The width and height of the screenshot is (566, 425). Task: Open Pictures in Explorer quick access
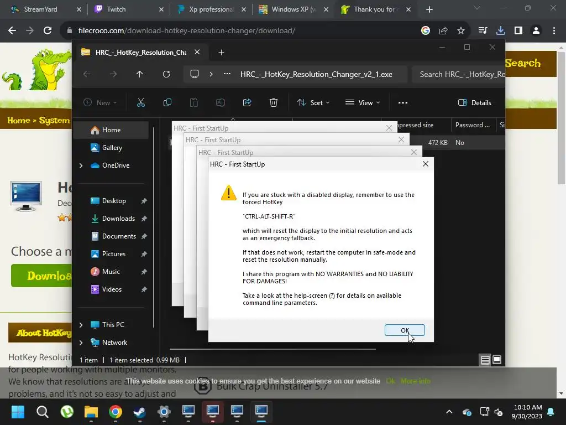pyautogui.click(x=113, y=253)
